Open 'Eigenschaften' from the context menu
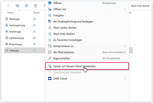The image size is (153, 103). pos(62,58)
